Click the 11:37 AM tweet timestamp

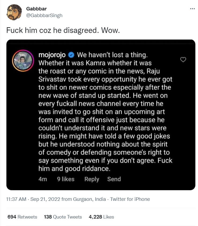click(x=17, y=199)
